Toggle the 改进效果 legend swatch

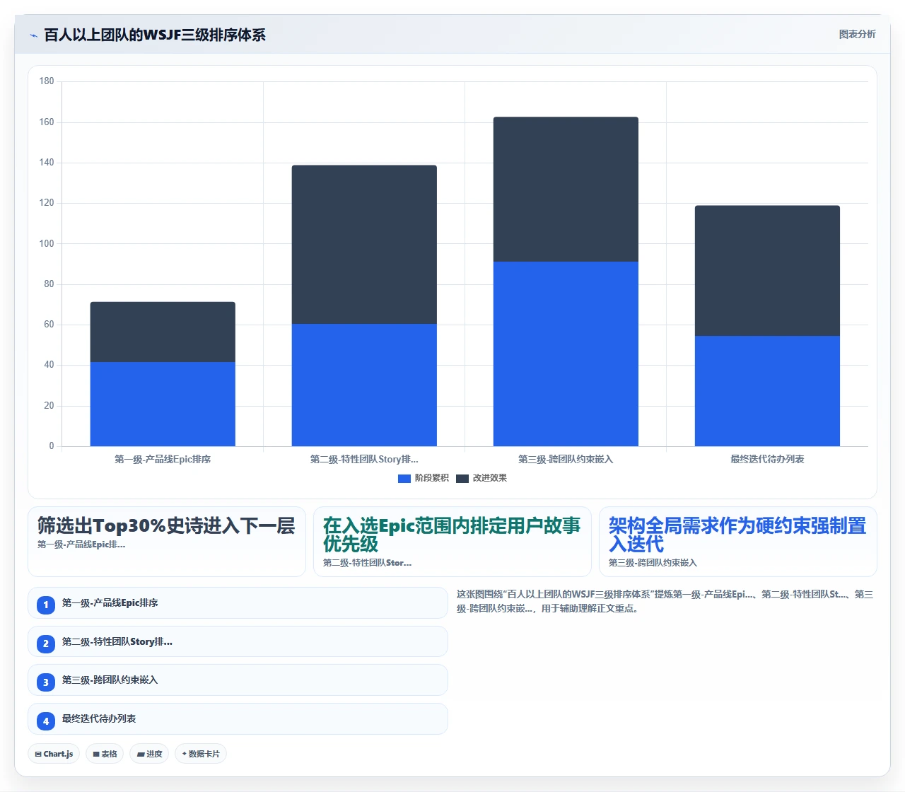pyautogui.click(x=462, y=479)
